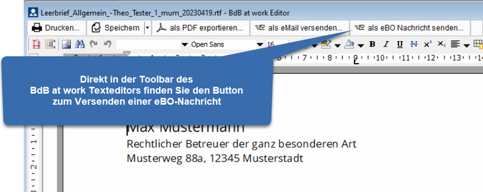Send document via als eMail versenden
The height and width of the screenshot is (192, 483).
click(x=299, y=28)
